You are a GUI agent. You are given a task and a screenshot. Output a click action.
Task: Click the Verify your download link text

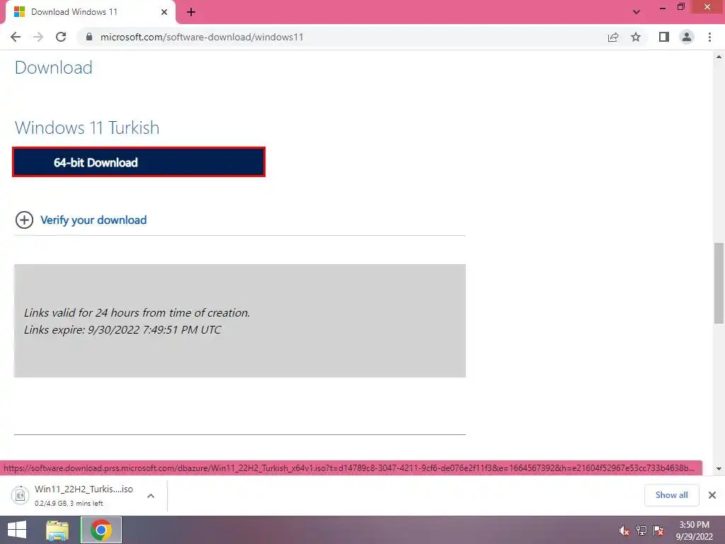(x=93, y=220)
